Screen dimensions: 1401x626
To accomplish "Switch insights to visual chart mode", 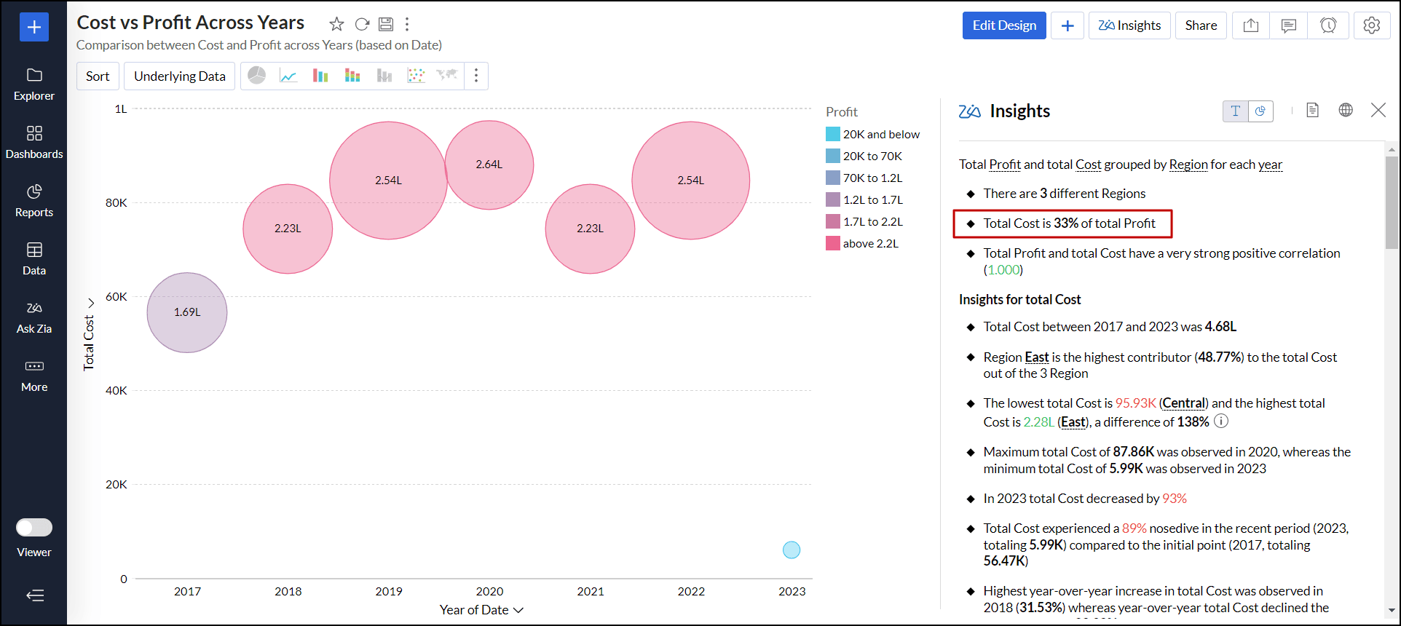I will [x=1260, y=111].
